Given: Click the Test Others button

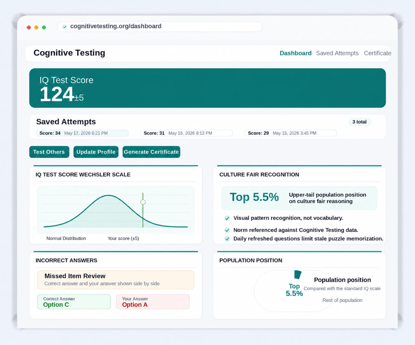Looking at the screenshot, I should click(49, 152).
